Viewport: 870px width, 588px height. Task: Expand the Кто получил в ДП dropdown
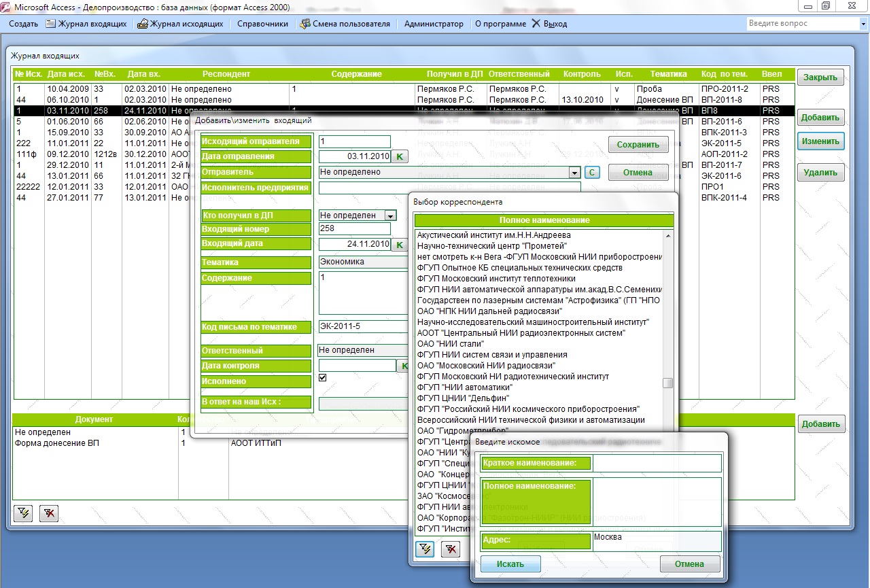[x=390, y=215]
